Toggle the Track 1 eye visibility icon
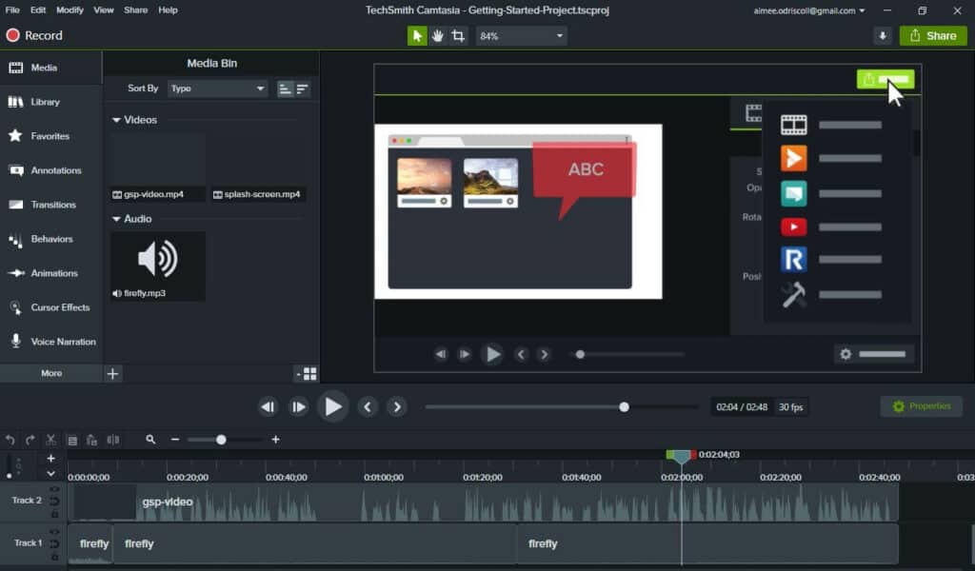 coord(54,532)
